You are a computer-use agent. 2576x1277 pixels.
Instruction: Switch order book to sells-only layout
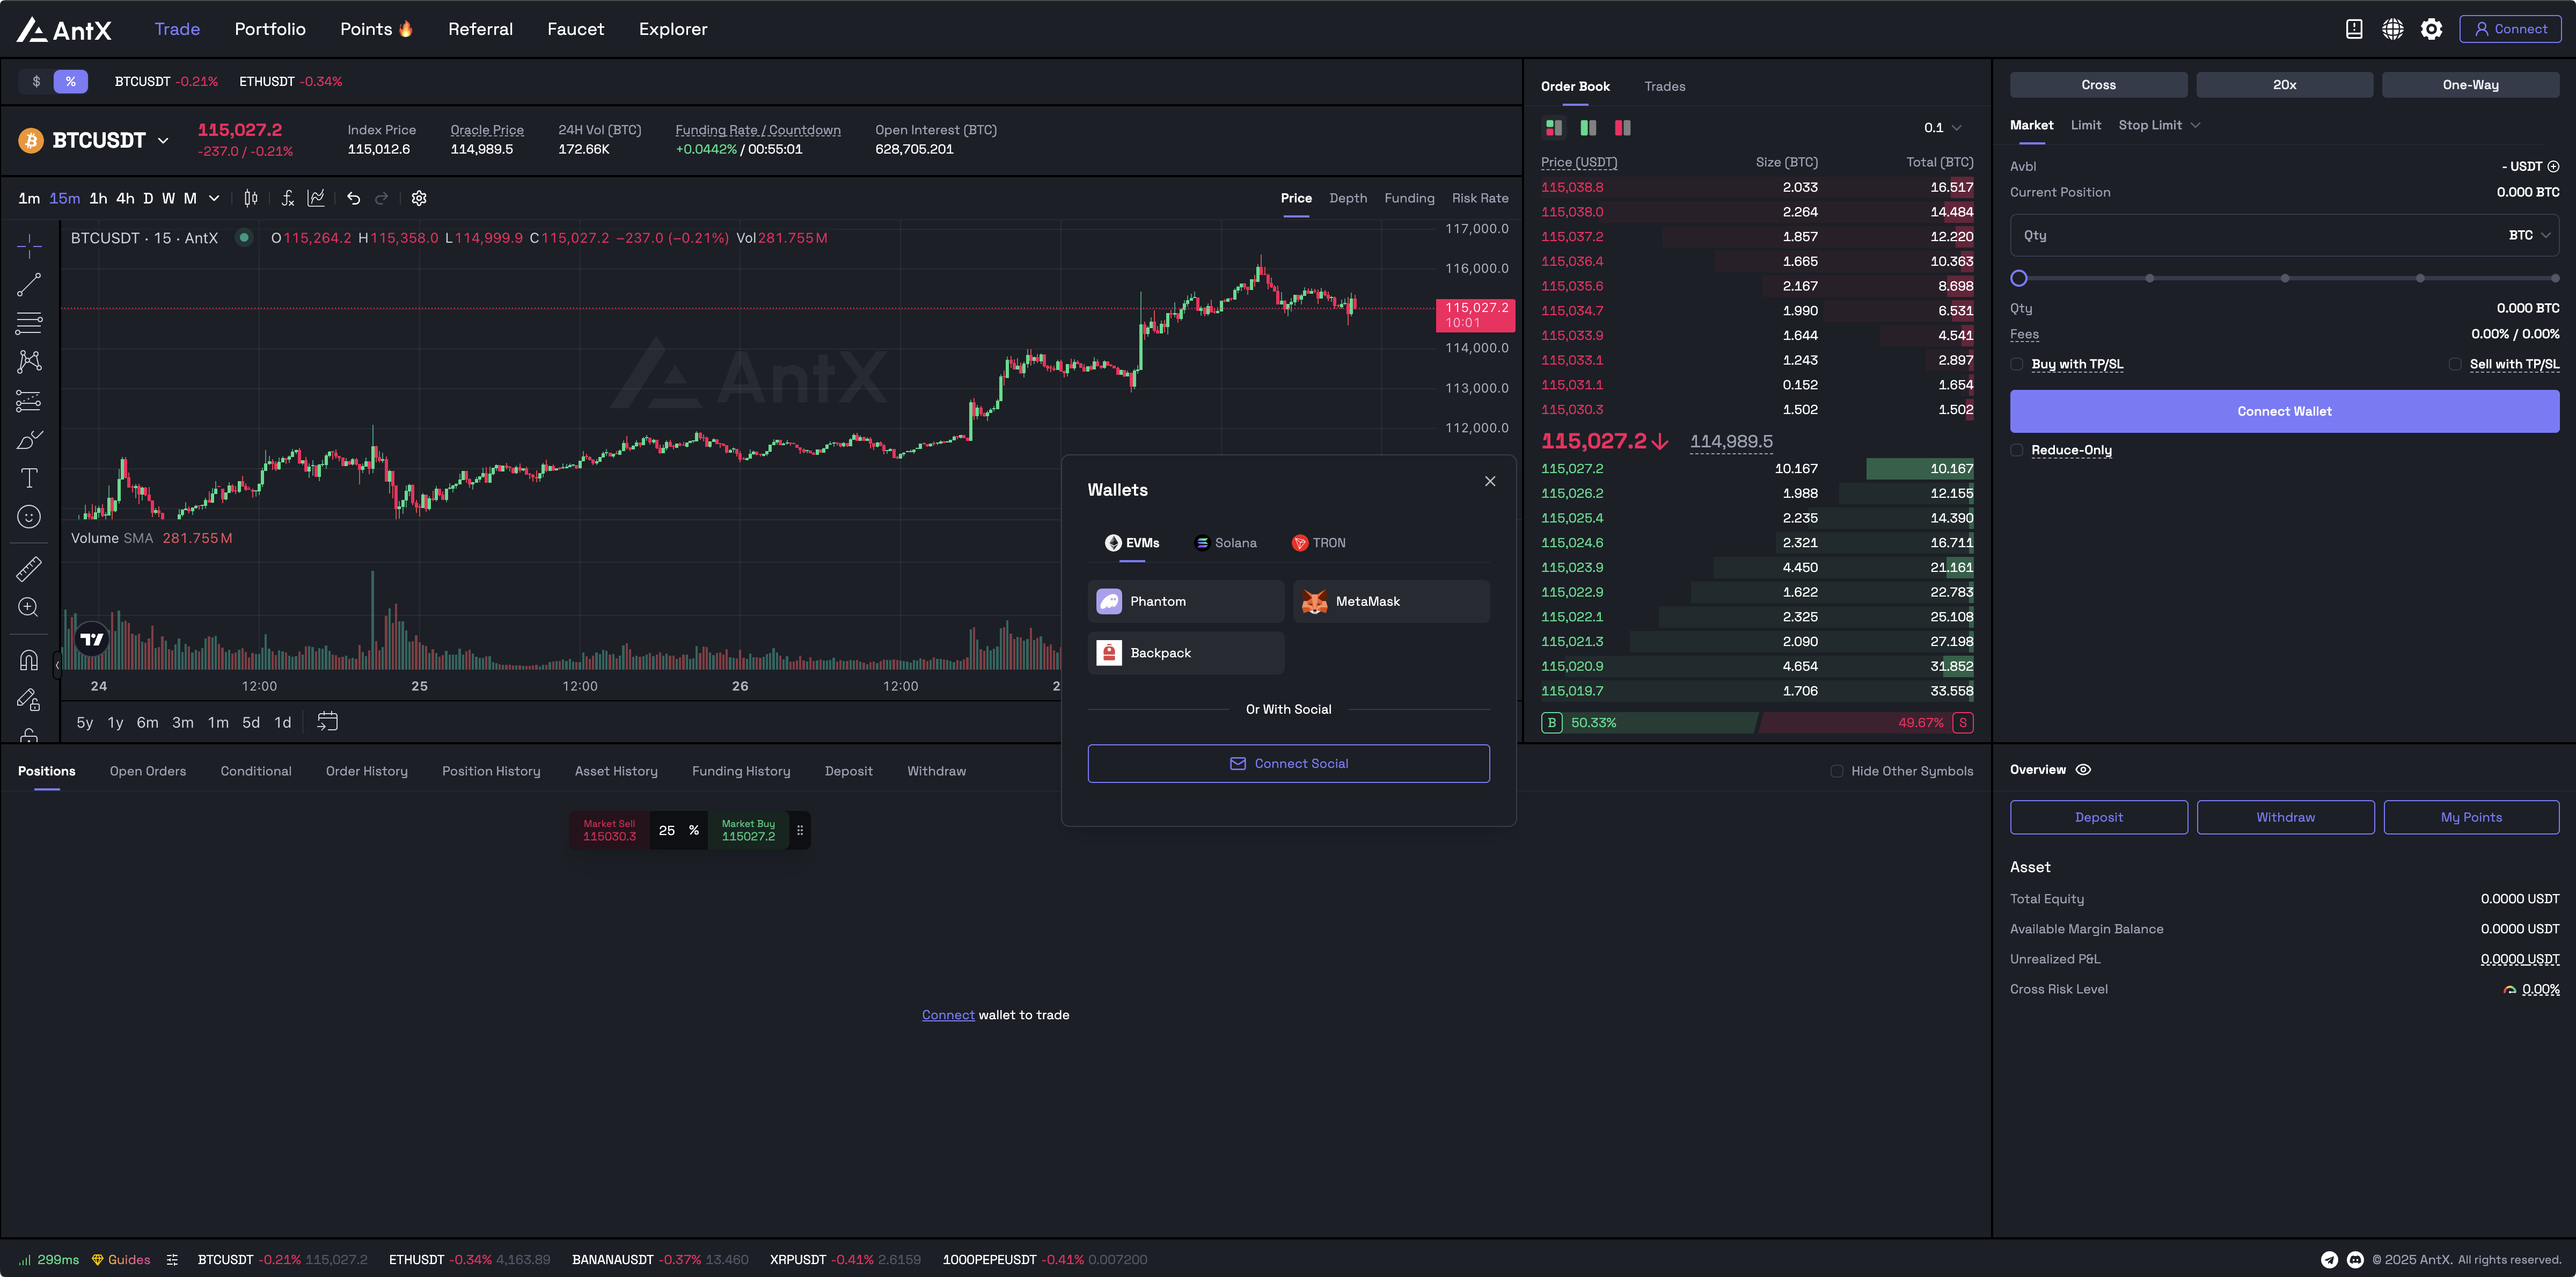1623,128
